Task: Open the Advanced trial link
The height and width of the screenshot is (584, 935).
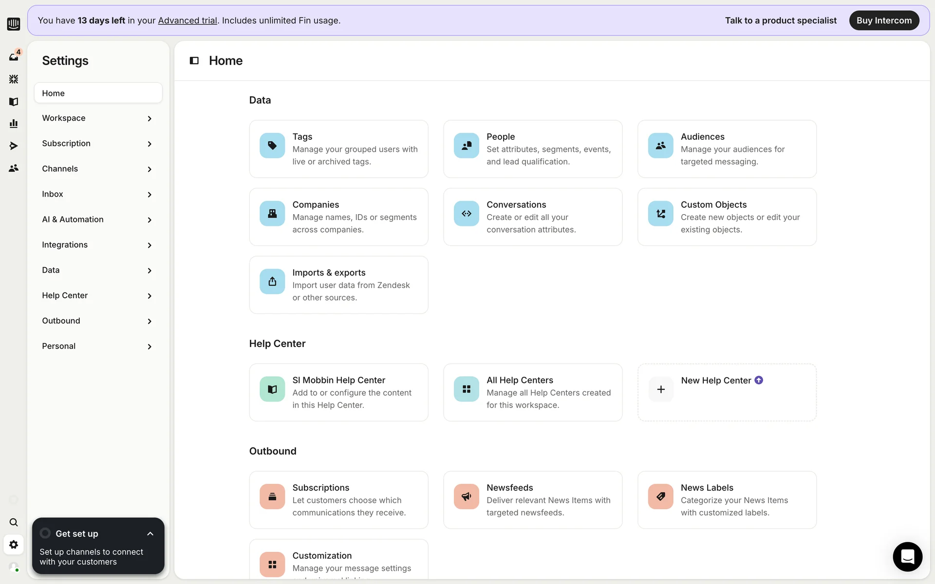Action: [187, 20]
